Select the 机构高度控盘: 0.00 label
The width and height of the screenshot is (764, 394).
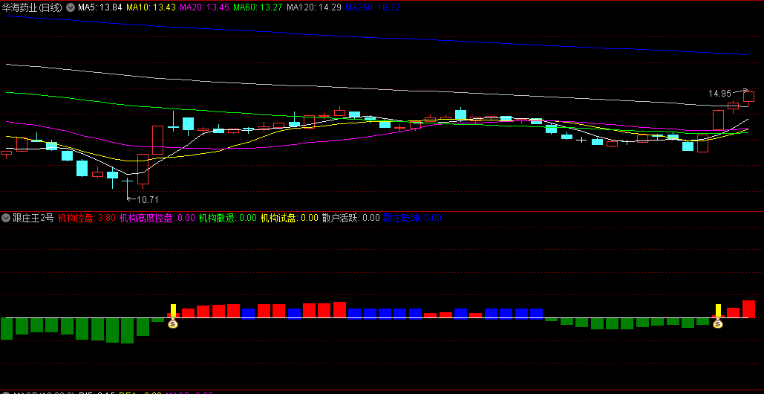pyautogui.click(x=157, y=218)
